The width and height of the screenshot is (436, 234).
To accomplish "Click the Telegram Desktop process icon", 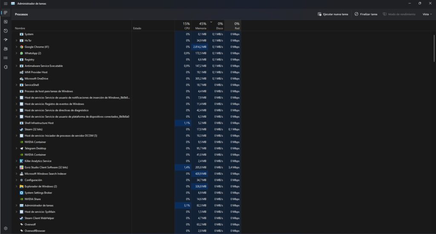I will click(21, 148).
